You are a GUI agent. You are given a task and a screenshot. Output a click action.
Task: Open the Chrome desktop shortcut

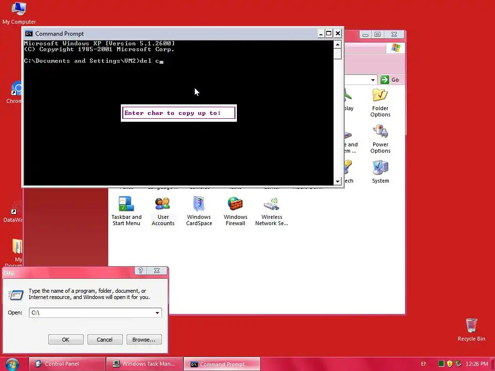pos(15,92)
